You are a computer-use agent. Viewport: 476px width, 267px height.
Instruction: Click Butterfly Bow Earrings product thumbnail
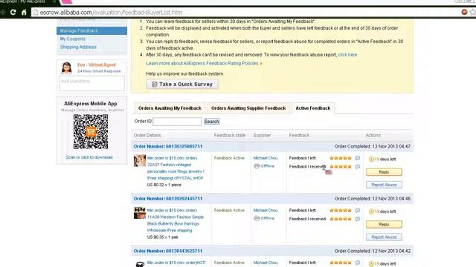point(140,213)
